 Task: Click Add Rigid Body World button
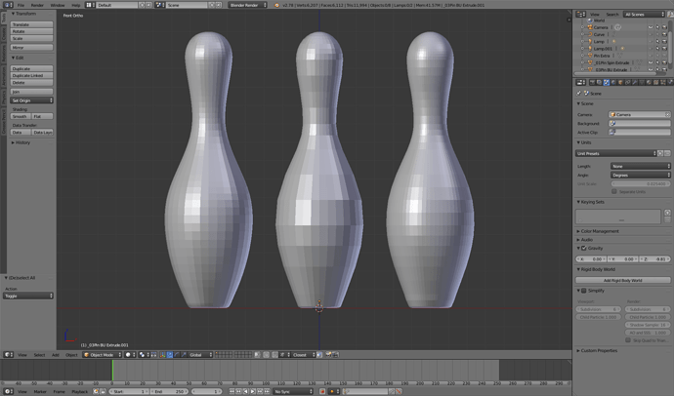point(623,280)
